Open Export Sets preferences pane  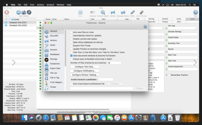pos(54,68)
